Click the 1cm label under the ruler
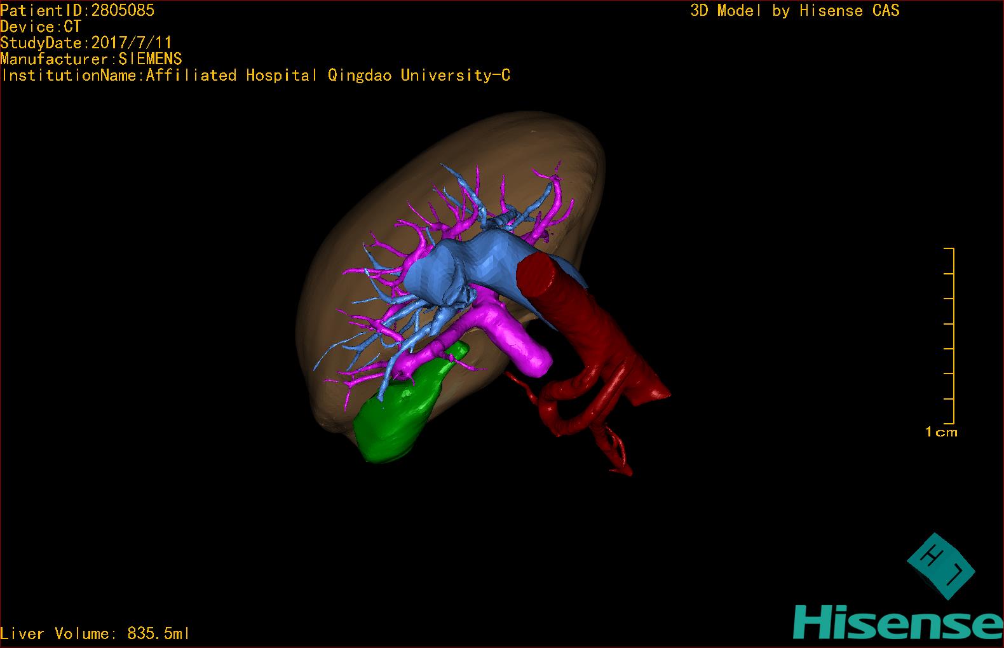 (940, 432)
